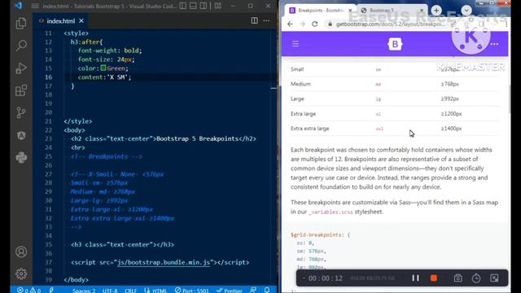Click Prettier in the status bar
521x293 pixels.
[230, 290]
